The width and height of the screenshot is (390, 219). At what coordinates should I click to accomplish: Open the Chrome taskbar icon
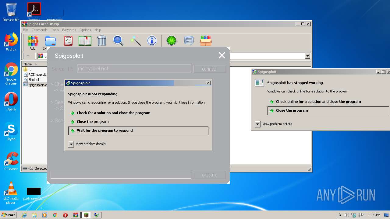coord(55,215)
